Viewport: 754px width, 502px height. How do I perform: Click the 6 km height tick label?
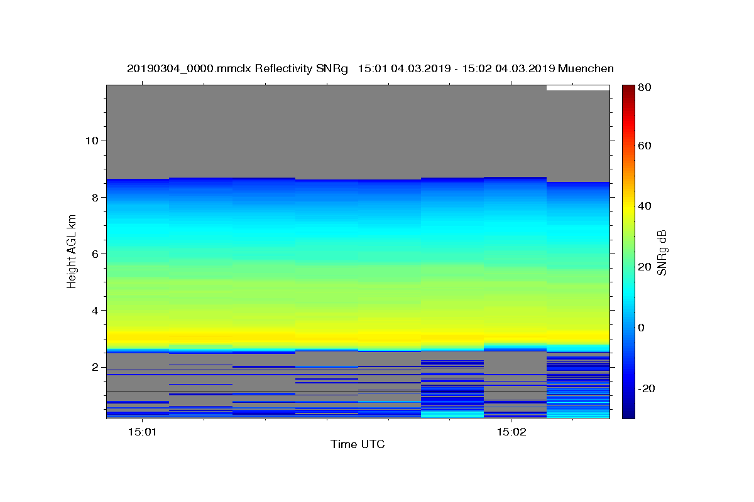pyautogui.click(x=94, y=254)
